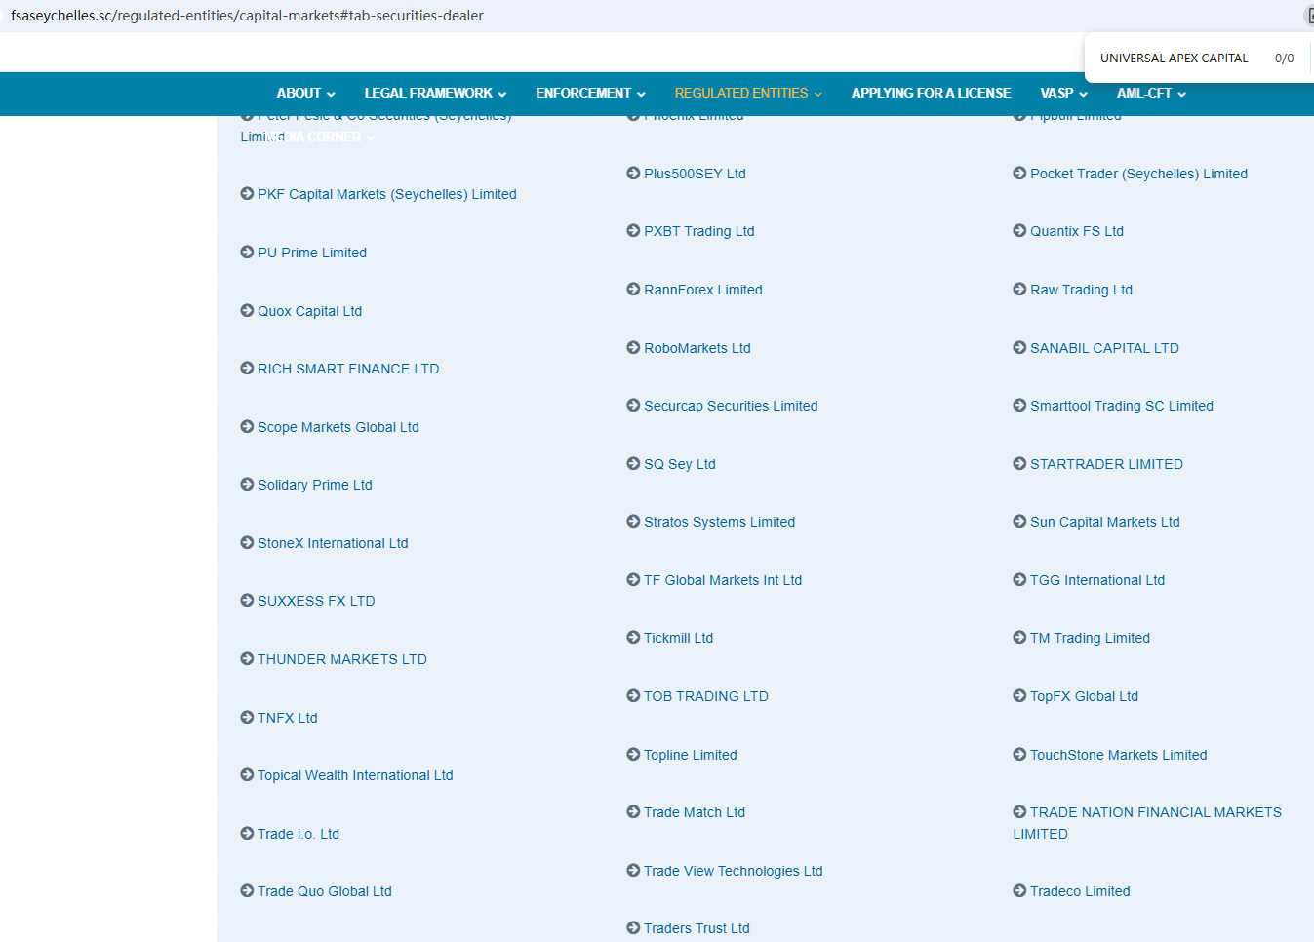Click arrow icon beside Scope Markets Global Ltd

(247, 427)
